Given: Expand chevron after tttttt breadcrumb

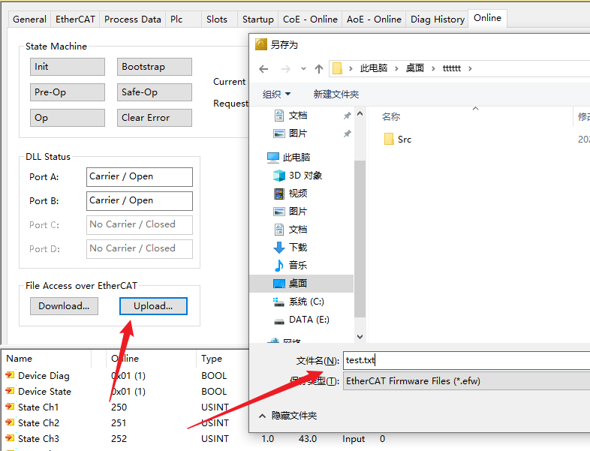Looking at the screenshot, I should pos(470,68).
